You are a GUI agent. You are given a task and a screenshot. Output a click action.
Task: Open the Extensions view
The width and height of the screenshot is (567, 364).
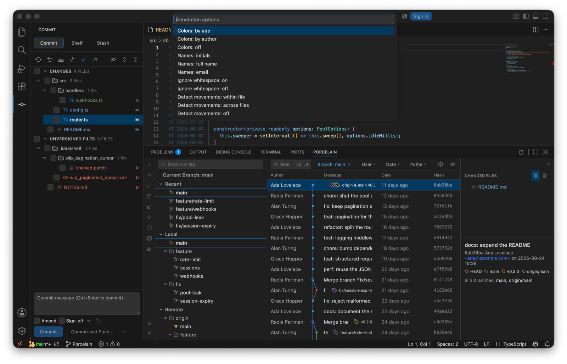(22, 86)
